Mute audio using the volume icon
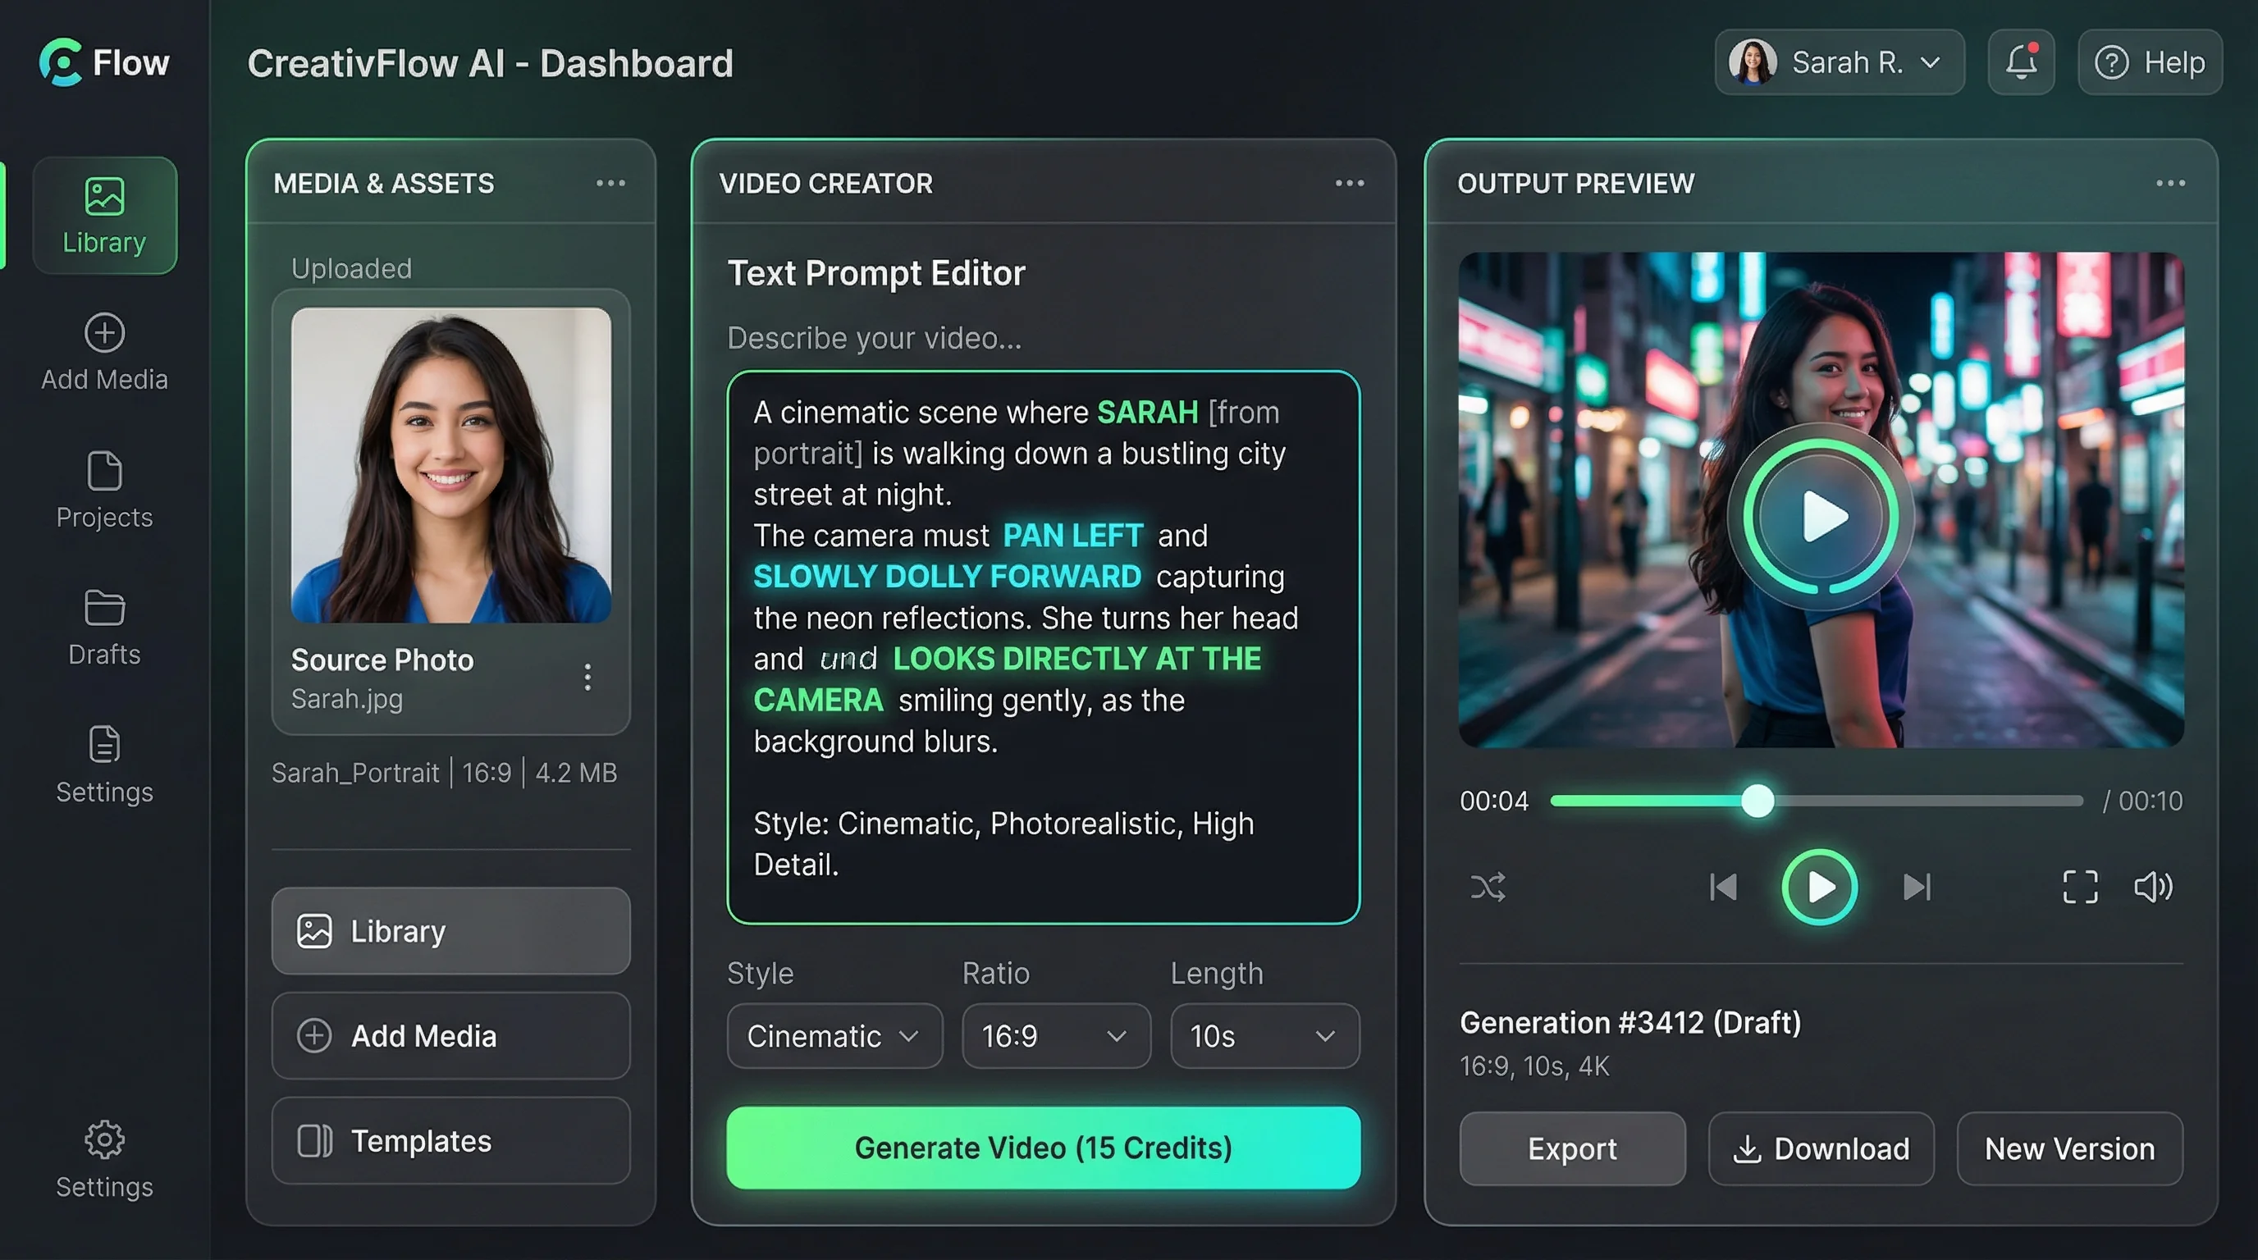Viewport: 2258px width, 1260px height. (x=2154, y=887)
